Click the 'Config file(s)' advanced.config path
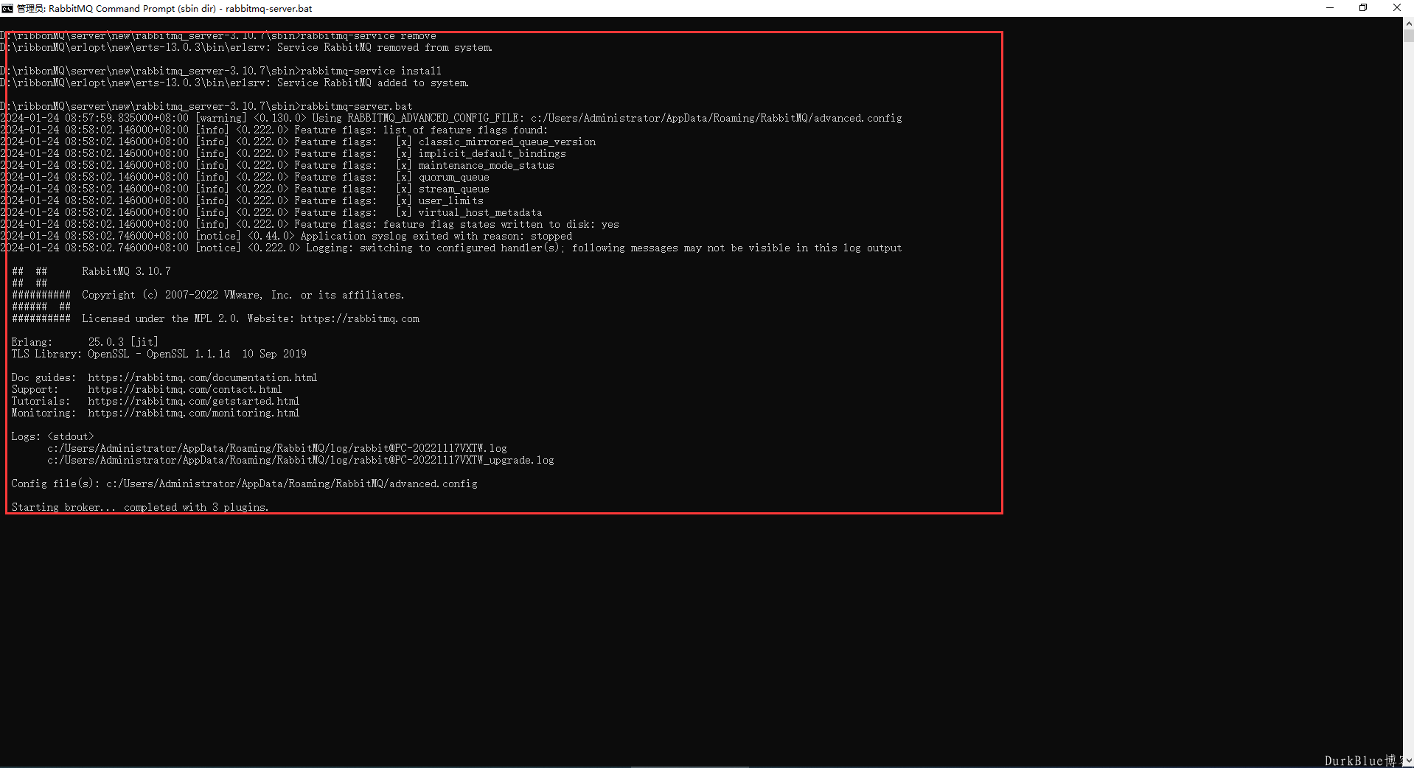Image resolution: width=1414 pixels, height=768 pixels. pyautogui.click(x=292, y=484)
